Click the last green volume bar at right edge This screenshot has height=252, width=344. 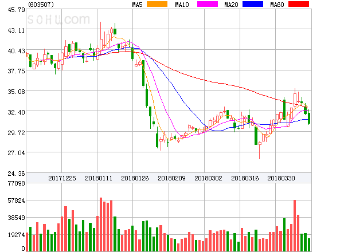(x=309, y=245)
